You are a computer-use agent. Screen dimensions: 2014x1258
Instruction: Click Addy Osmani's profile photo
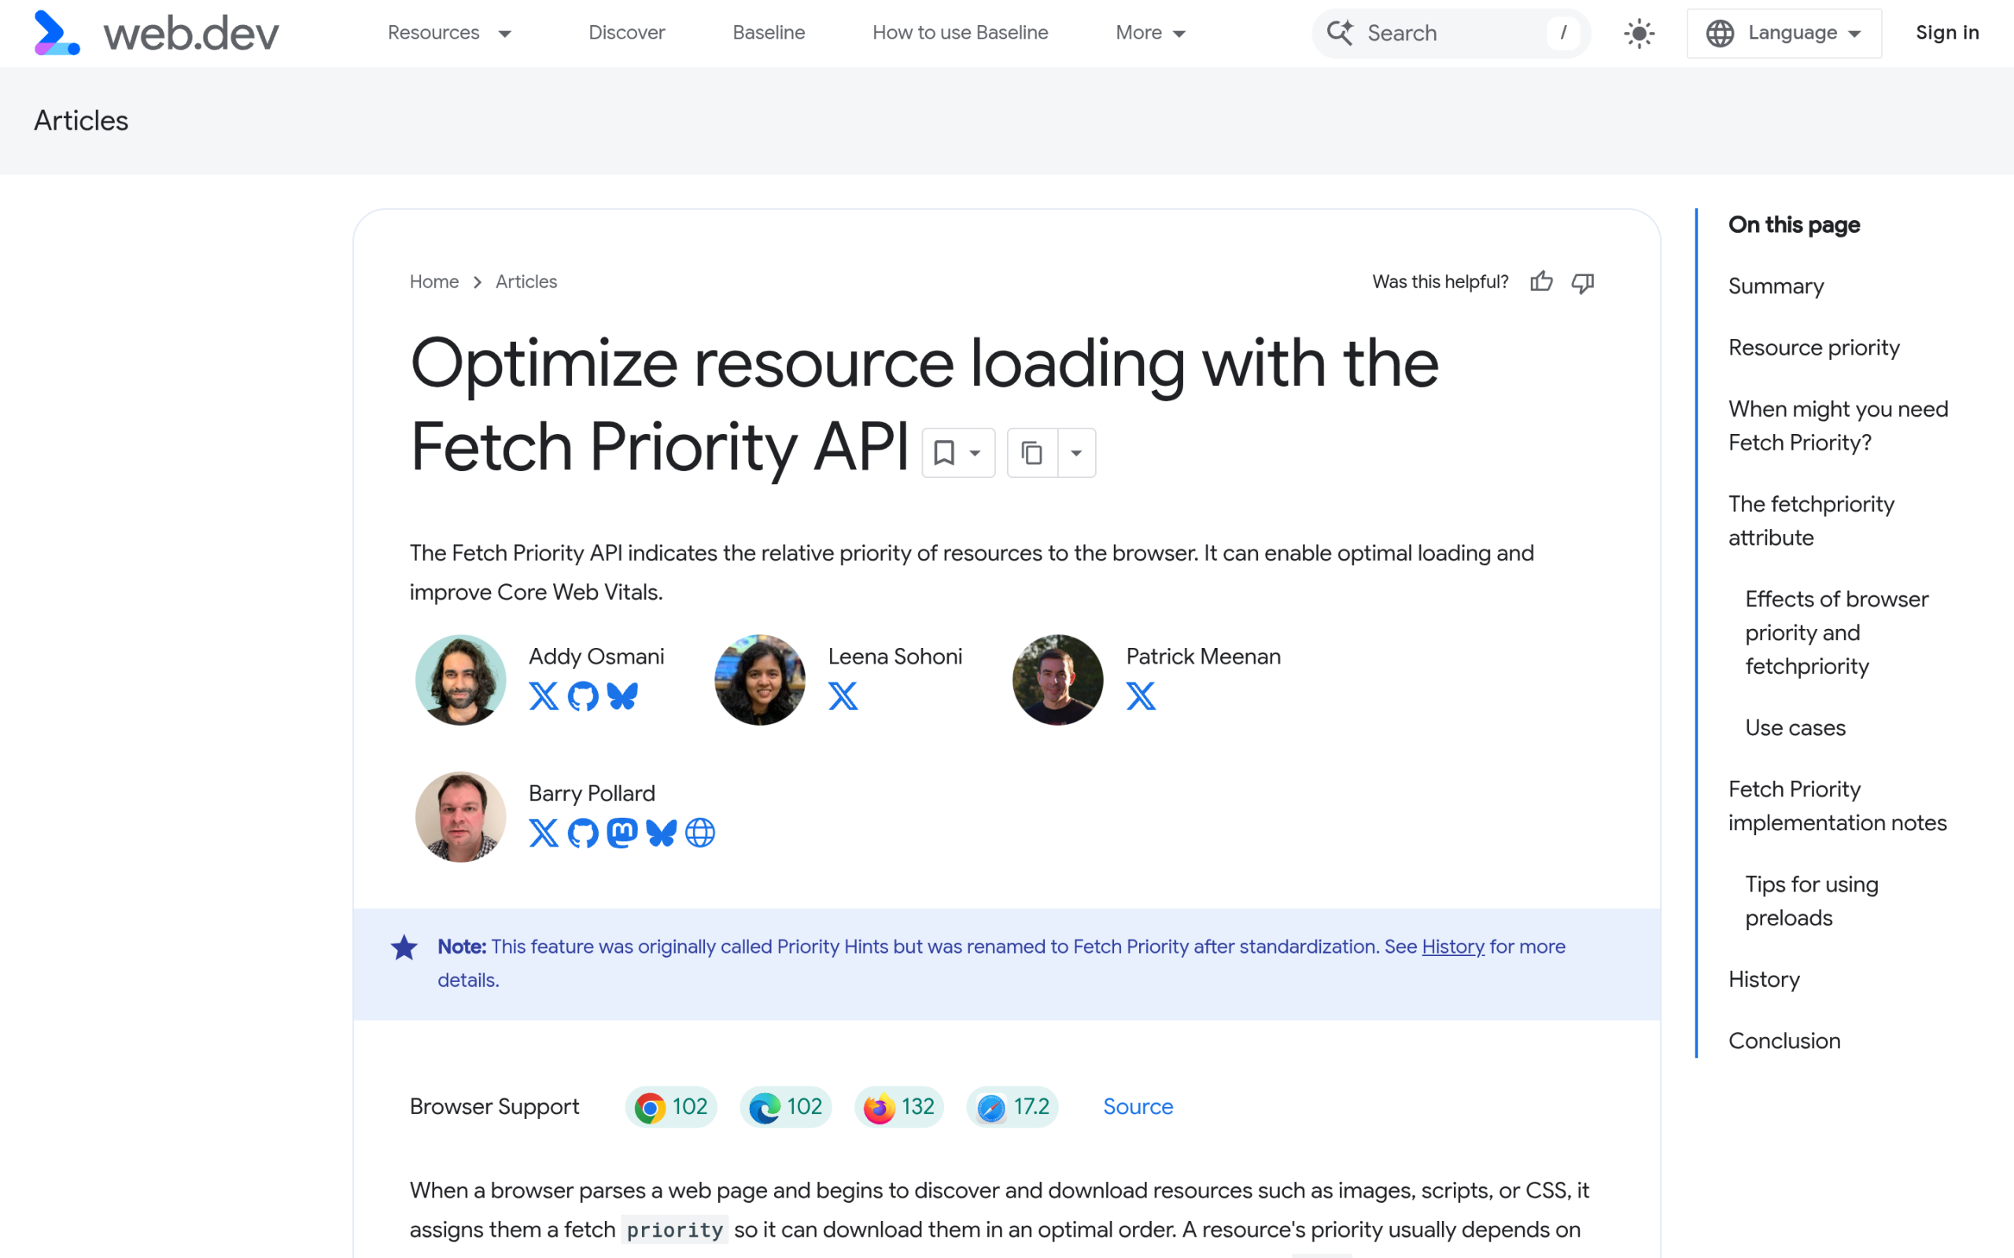tap(460, 680)
